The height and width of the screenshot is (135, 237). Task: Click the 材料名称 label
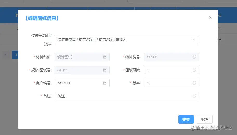[43, 57]
